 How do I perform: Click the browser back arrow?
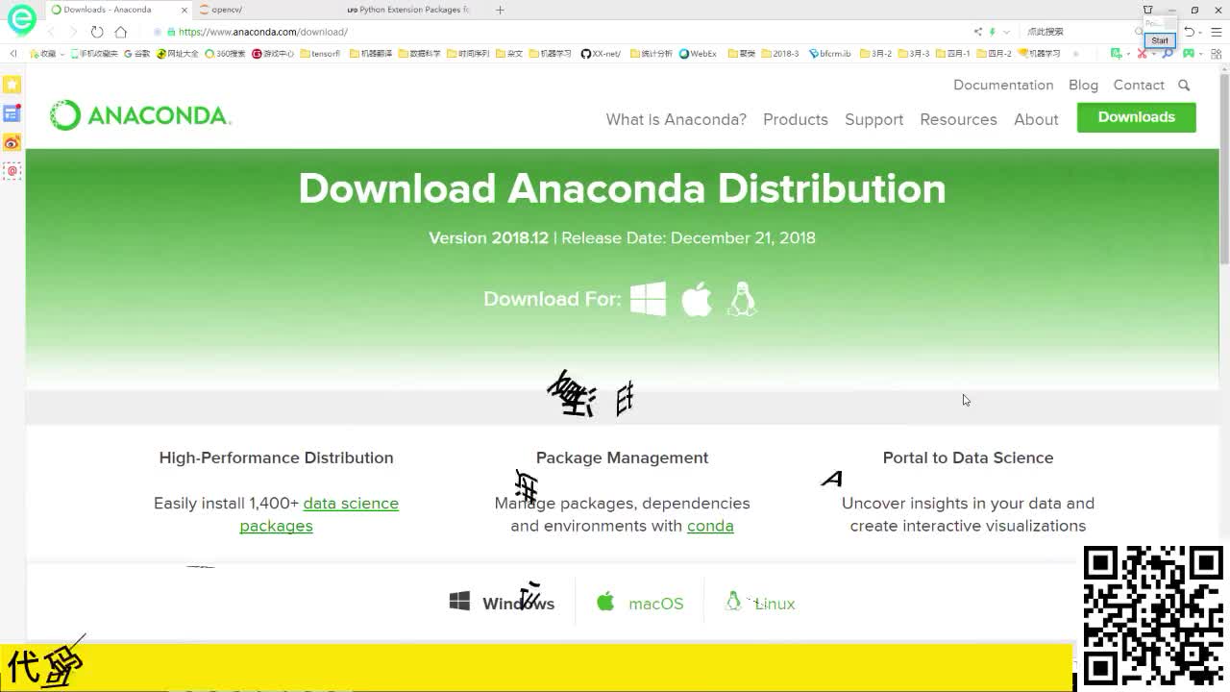pyautogui.click(x=52, y=32)
